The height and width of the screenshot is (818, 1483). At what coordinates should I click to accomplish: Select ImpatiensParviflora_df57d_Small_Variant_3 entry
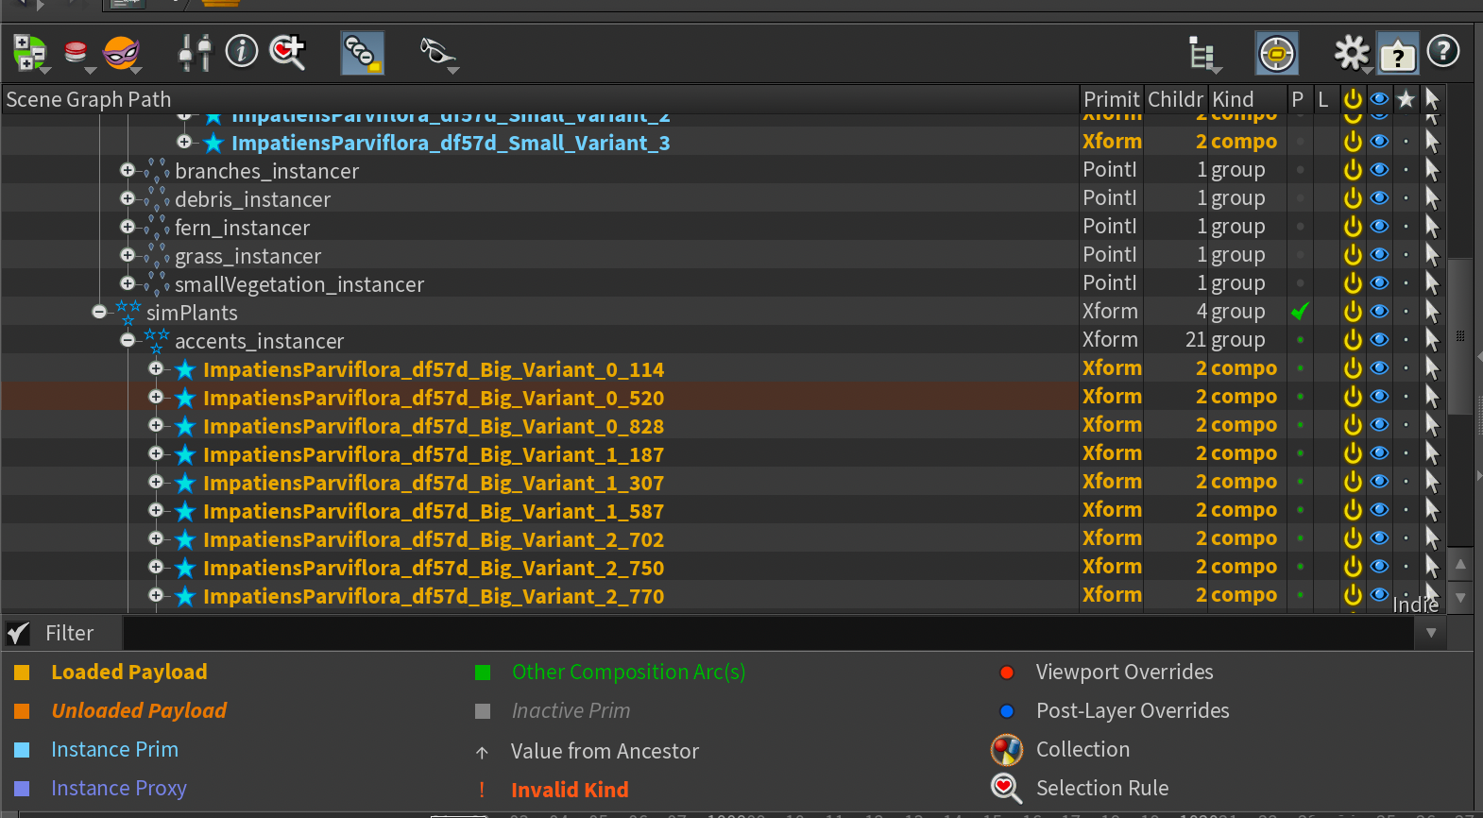(450, 143)
